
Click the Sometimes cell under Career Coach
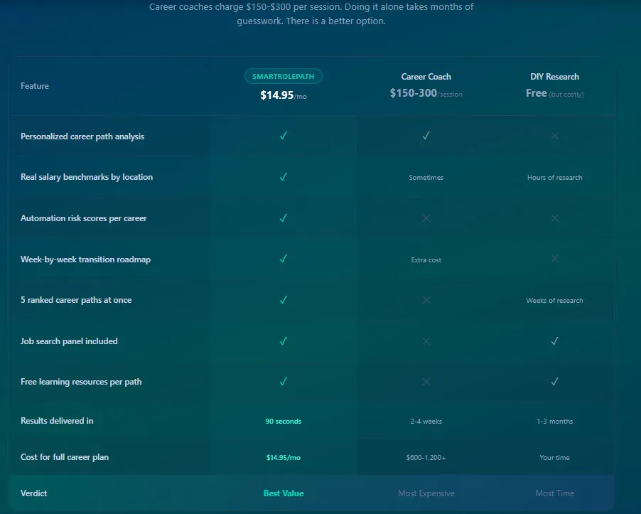point(426,178)
